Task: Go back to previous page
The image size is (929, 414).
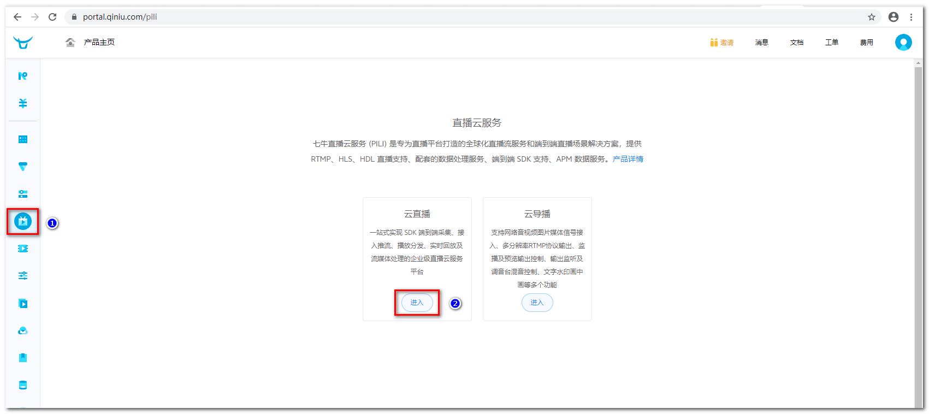Action: point(17,17)
